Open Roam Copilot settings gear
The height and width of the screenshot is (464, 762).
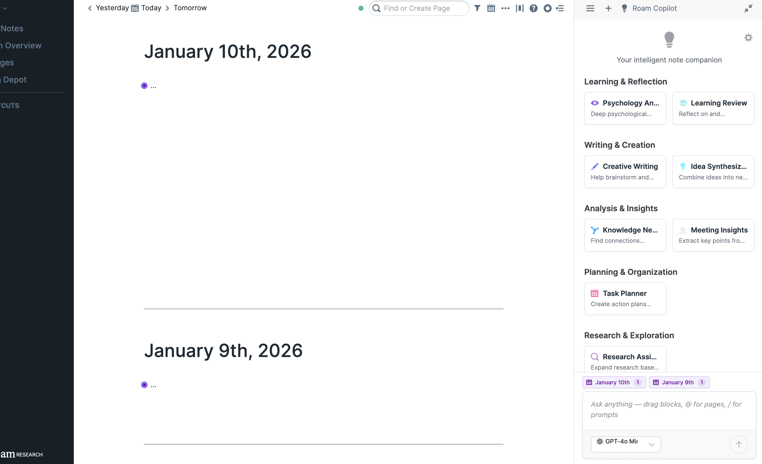click(x=748, y=38)
